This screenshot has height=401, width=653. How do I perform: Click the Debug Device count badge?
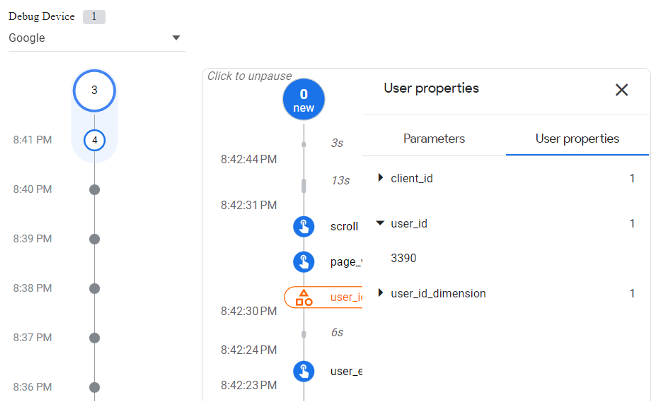94,17
